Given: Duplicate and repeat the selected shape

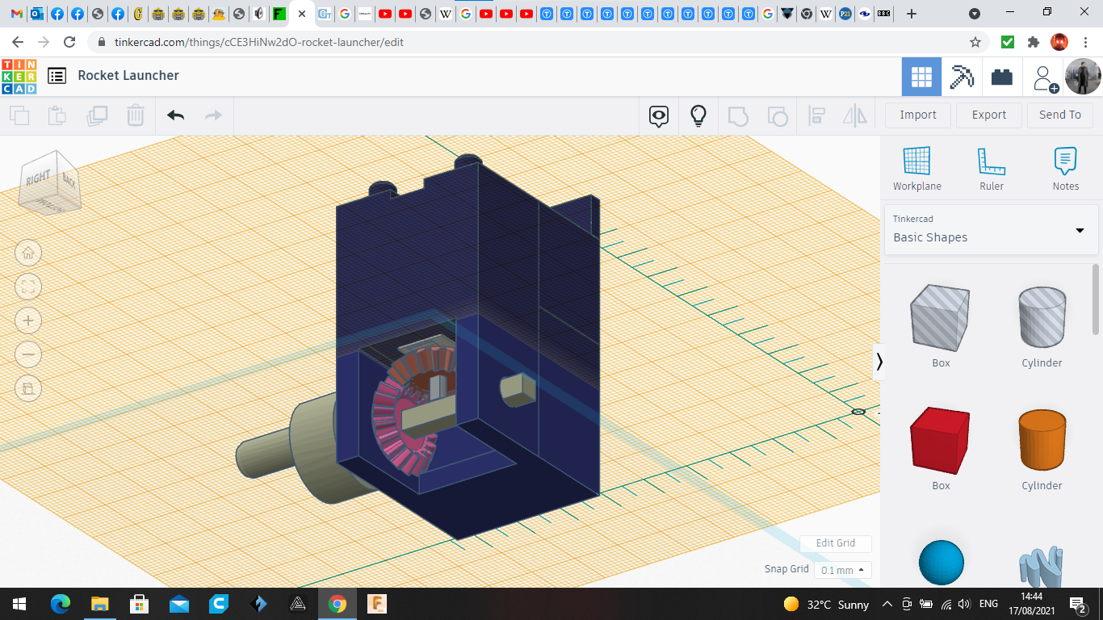Looking at the screenshot, I should pos(97,115).
